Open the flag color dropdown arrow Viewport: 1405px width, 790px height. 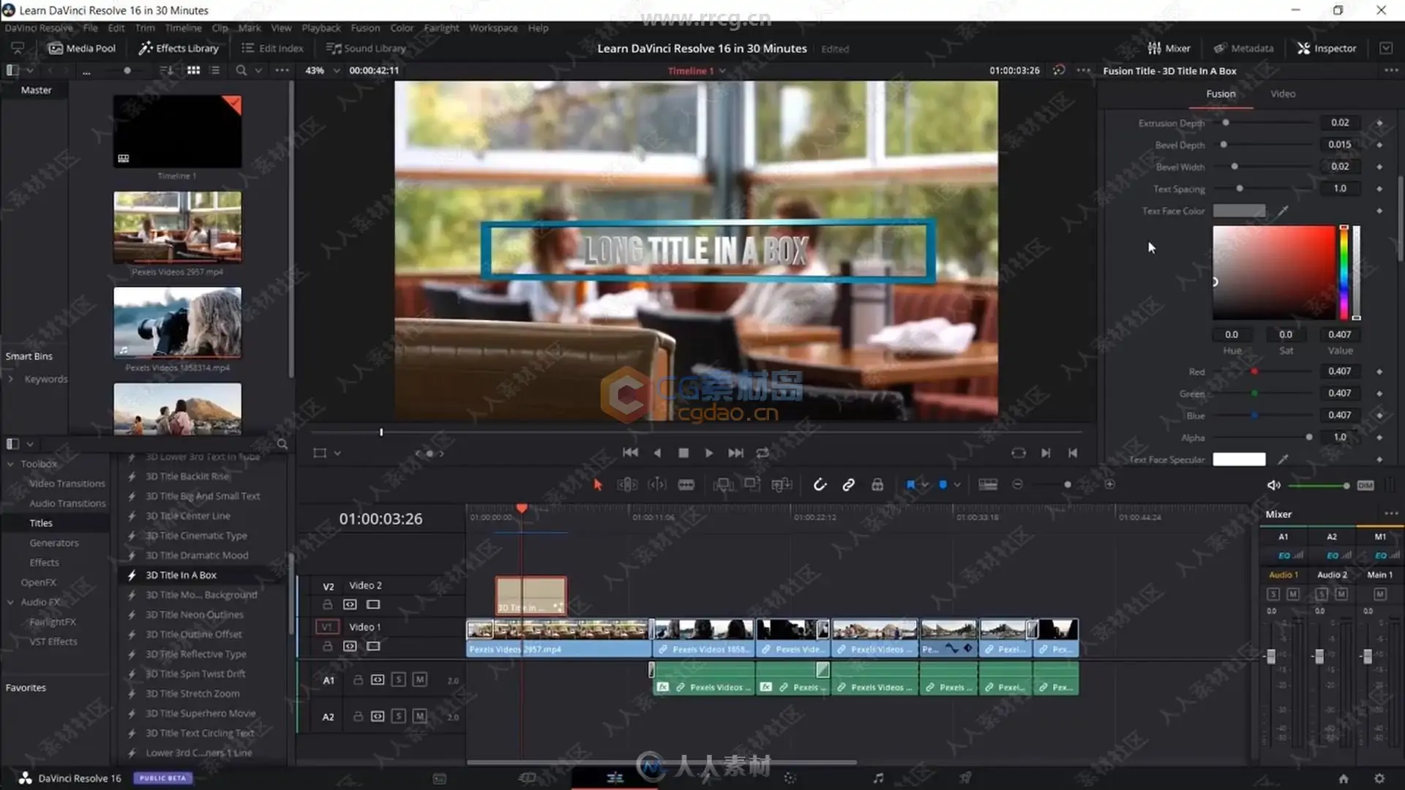[x=925, y=485]
